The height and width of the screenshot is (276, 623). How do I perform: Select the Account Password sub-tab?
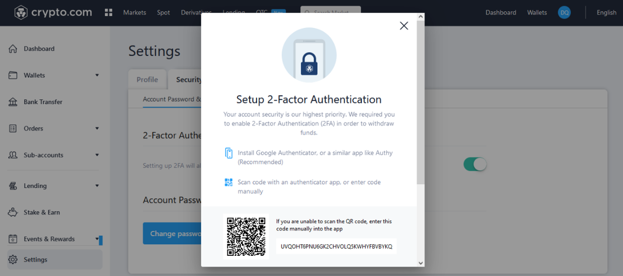click(x=172, y=99)
